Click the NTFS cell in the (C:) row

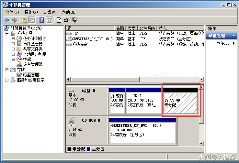click(x=143, y=34)
